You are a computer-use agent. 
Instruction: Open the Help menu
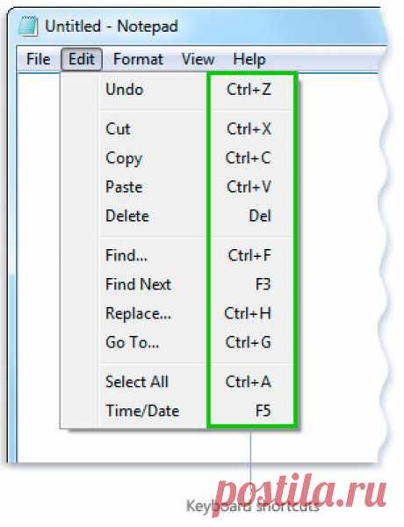click(249, 60)
